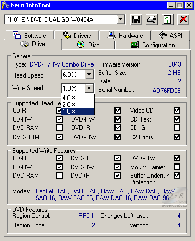
Task: Open the ASPI tab
Action: (170, 36)
